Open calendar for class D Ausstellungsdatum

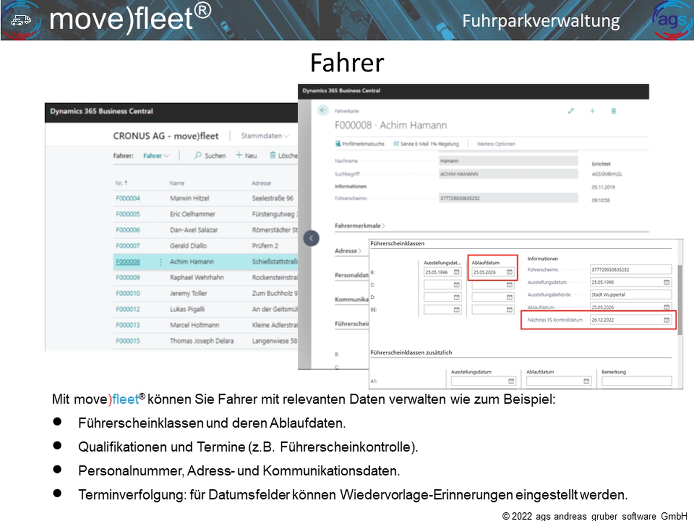[x=456, y=297]
